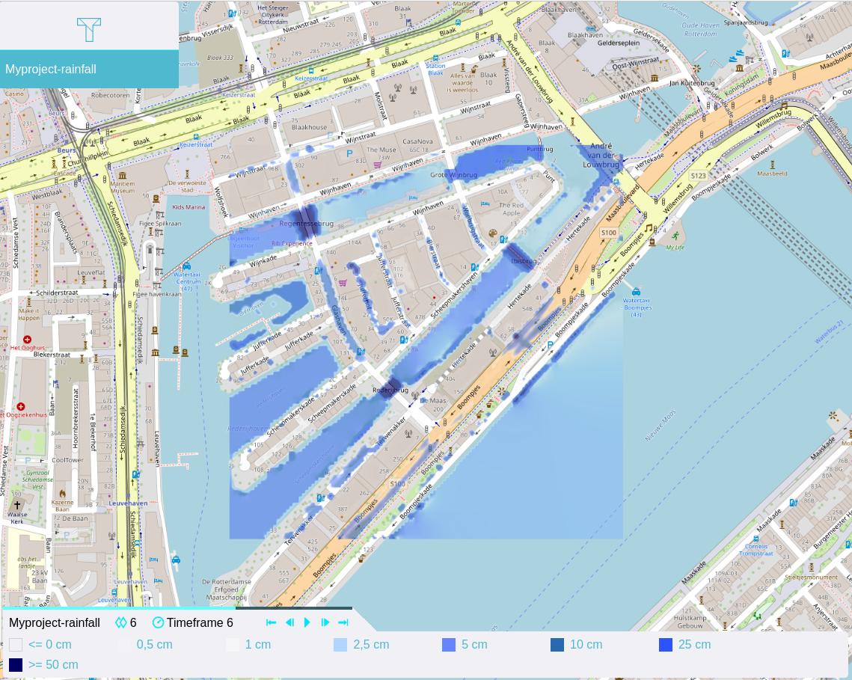The image size is (852, 680).
Task: Click the timeline progress bar above the legend
Action: pyautogui.click(x=177, y=608)
